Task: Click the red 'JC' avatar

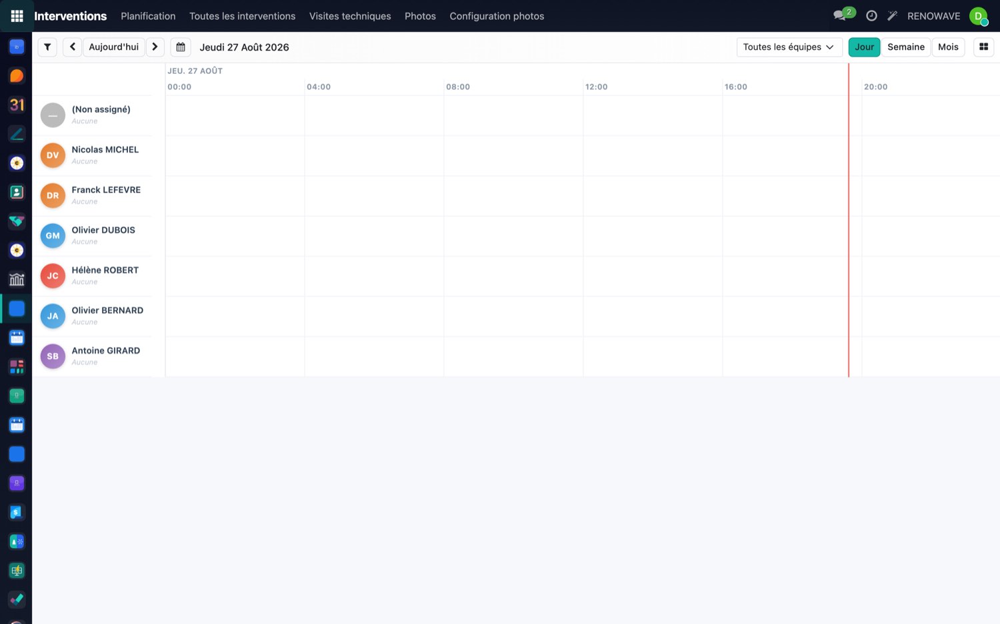Action: pyautogui.click(x=53, y=276)
